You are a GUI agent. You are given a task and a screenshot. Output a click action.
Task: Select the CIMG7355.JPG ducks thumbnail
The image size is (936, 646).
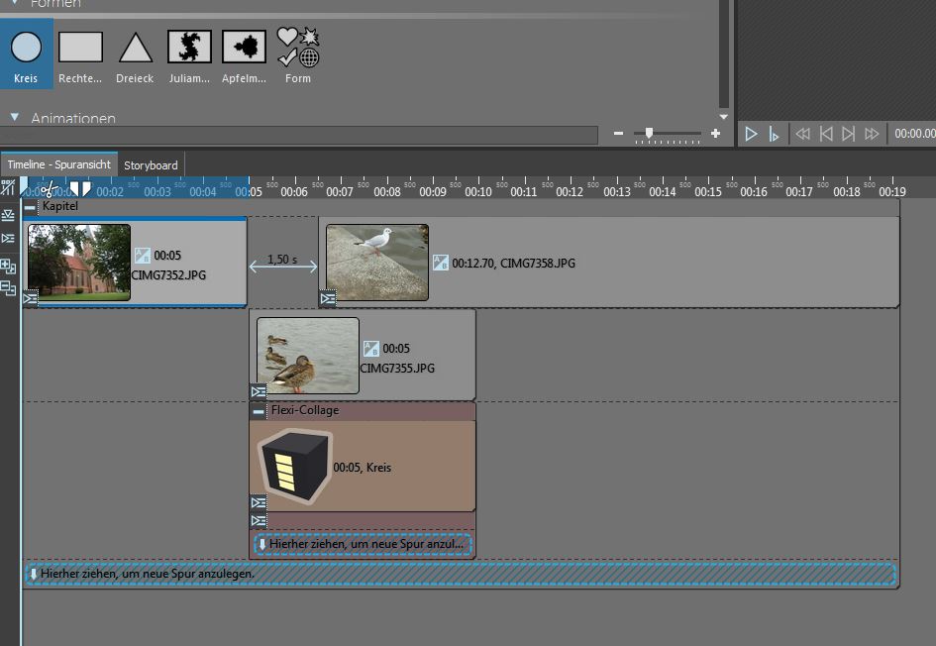(x=308, y=356)
